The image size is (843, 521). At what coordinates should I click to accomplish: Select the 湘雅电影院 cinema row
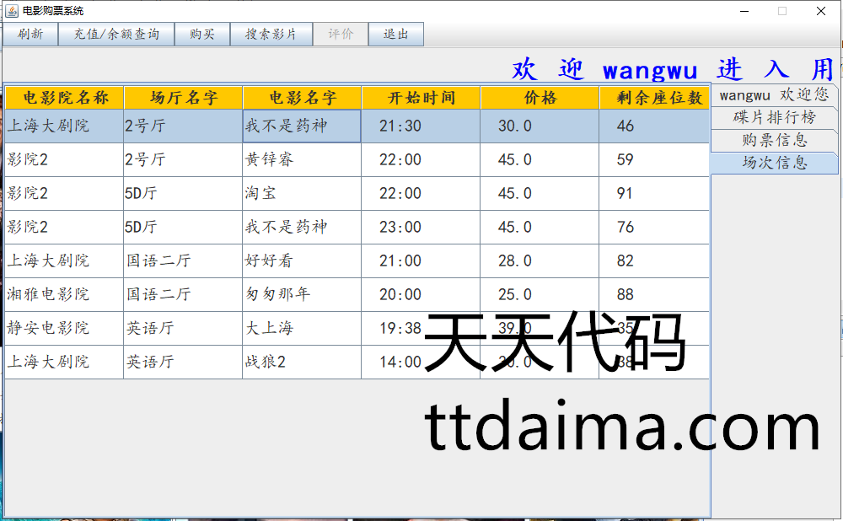point(64,295)
